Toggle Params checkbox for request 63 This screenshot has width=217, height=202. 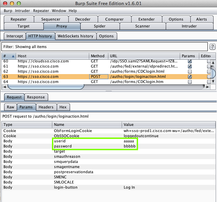pos(190,77)
